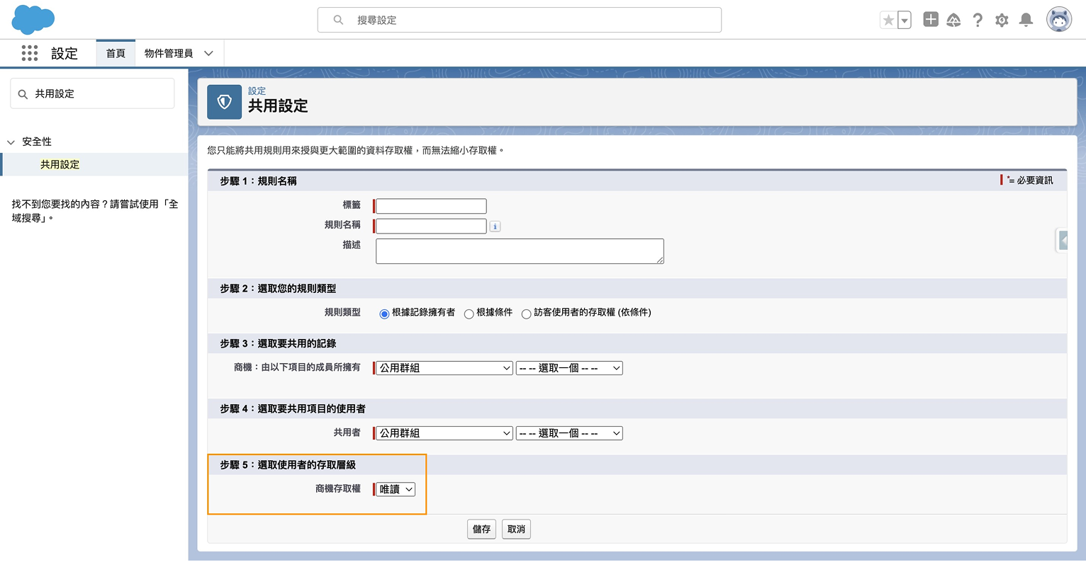1086x562 pixels.
Task: Click the 搜尋設定 global search field
Action: tap(520, 20)
